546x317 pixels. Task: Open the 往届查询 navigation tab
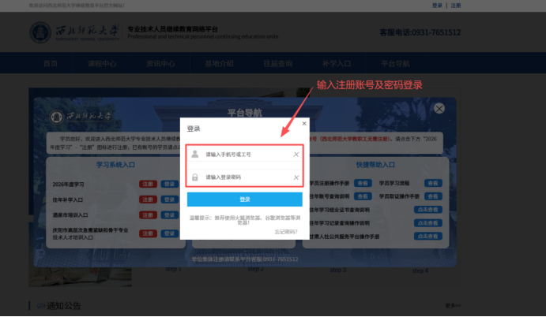278,64
